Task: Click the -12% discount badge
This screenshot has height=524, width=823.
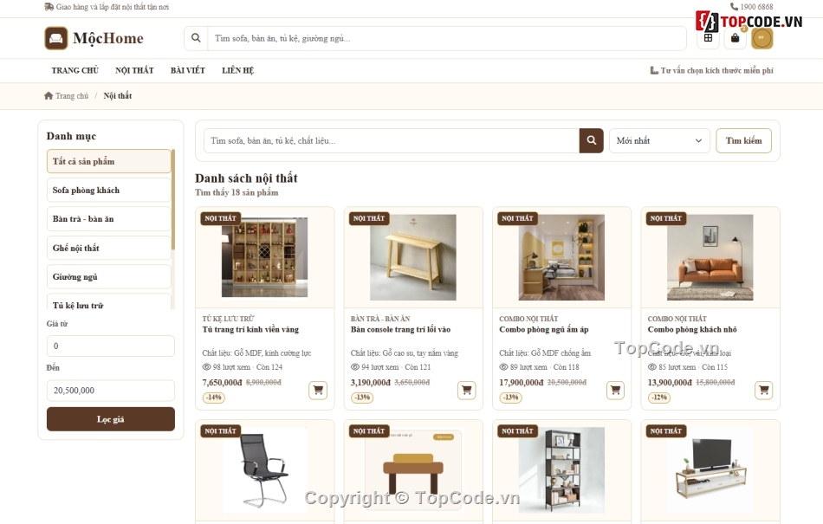Action: pos(659,397)
